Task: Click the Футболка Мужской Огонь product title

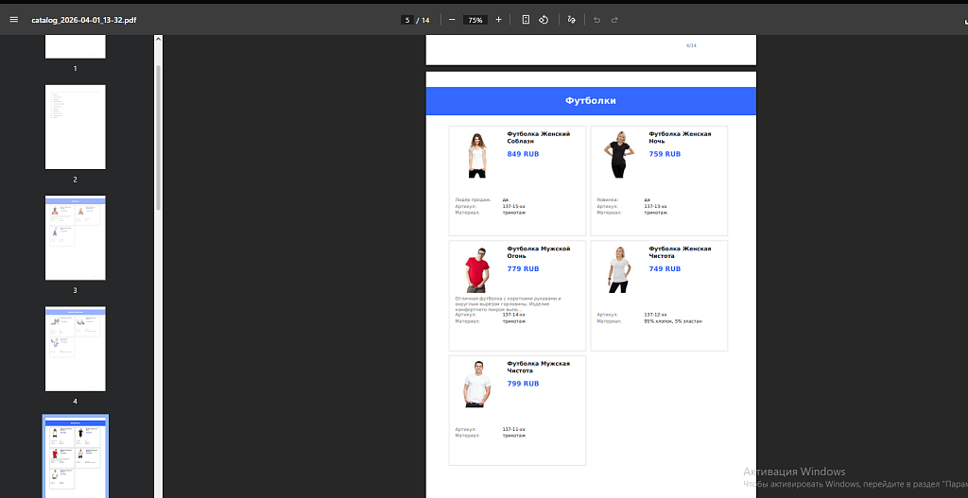Action: pyautogui.click(x=538, y=251)
